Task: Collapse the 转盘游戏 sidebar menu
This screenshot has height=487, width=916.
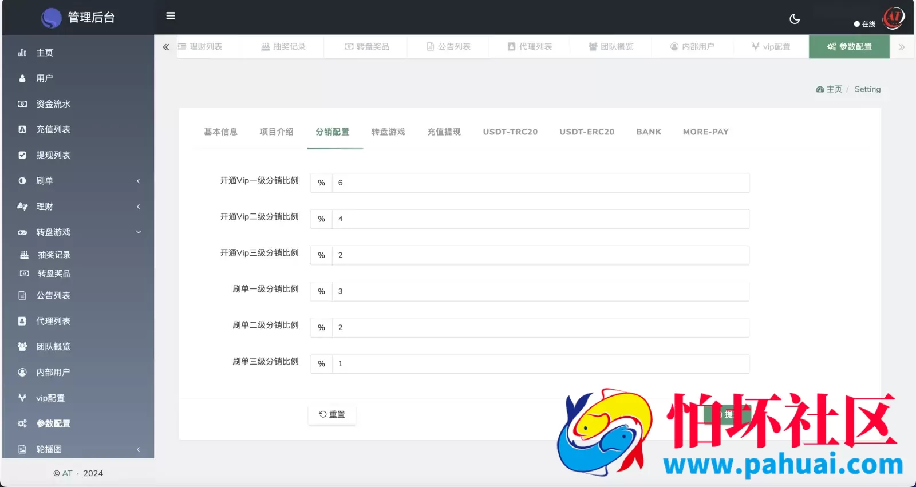Action: [78, 232]
